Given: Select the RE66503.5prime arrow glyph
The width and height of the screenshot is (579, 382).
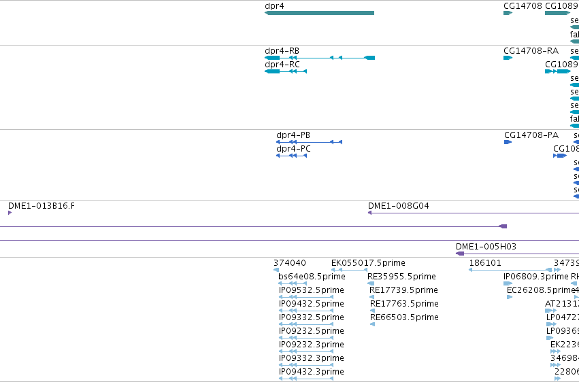Looking at the screenshot, I should pos(372,324).
